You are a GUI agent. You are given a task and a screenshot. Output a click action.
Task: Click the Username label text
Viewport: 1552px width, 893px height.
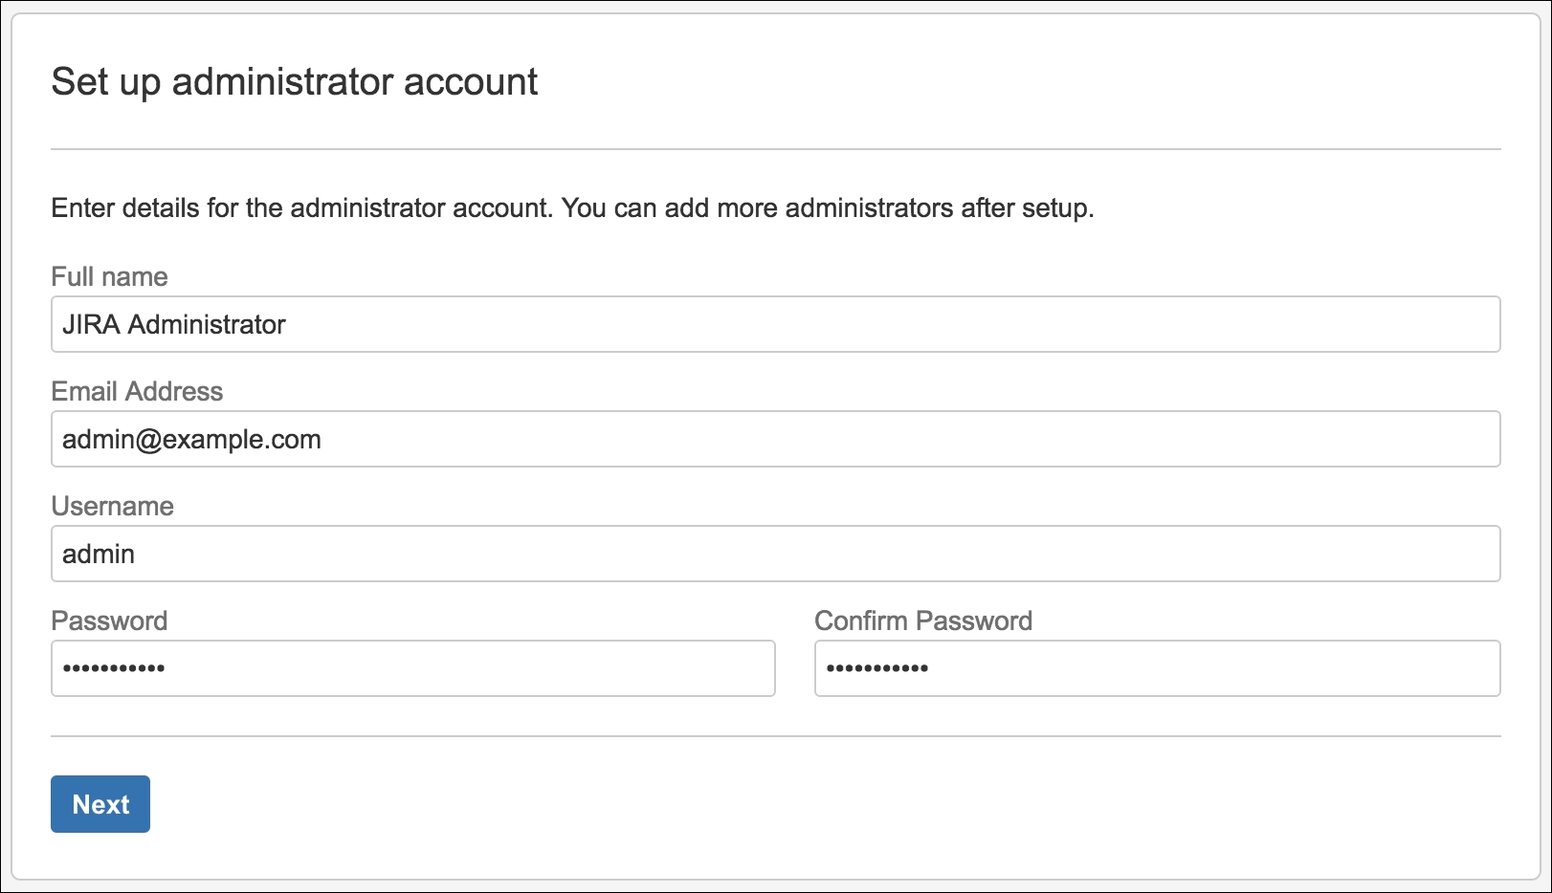pos(112,506)
